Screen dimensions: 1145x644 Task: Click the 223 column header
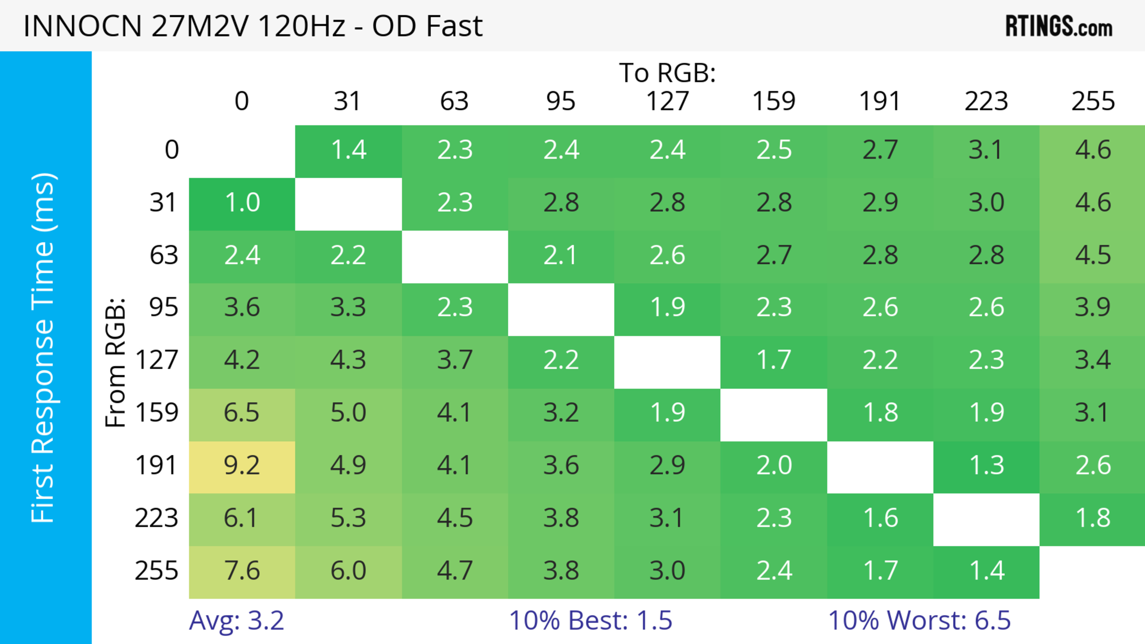tap(986, 101)
